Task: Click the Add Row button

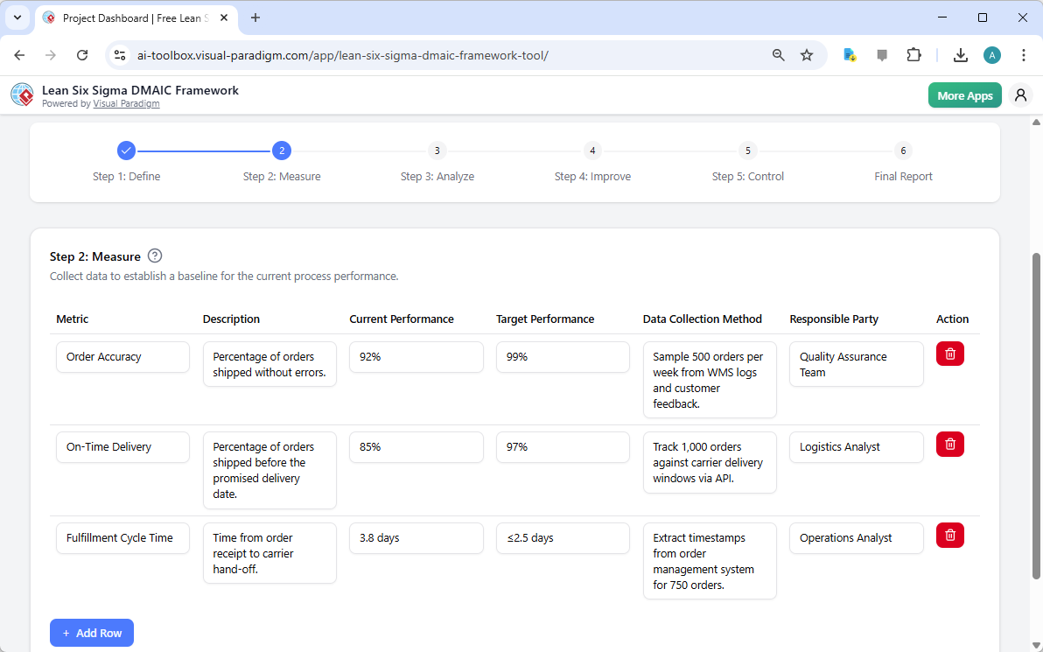Action: pos(92,632)
